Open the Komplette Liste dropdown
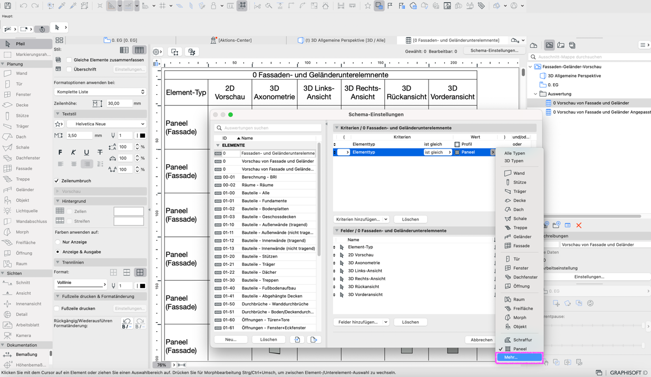 click(100, 92)
